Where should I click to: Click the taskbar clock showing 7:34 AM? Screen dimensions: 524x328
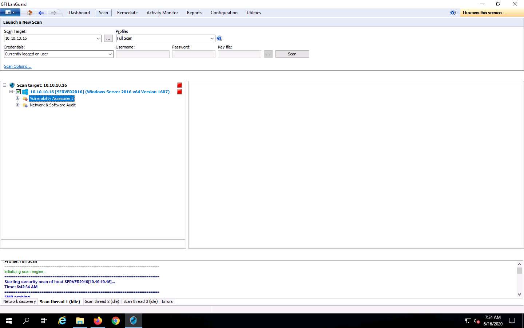(x=493, y=321)
